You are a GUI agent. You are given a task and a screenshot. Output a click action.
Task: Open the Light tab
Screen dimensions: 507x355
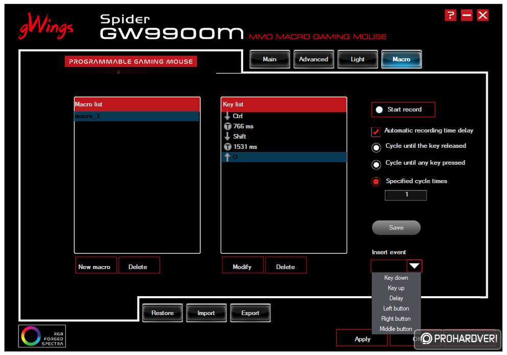tap(357, 59)
